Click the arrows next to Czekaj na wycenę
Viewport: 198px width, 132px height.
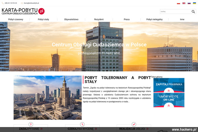(96, 129)
